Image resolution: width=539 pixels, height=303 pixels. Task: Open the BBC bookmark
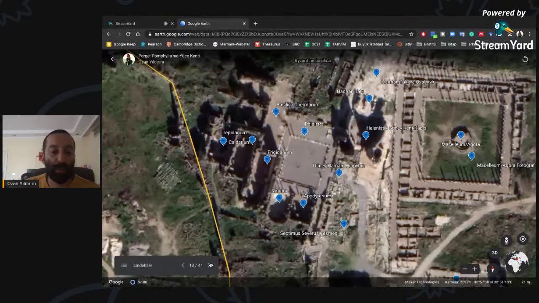[x=293, y=44]
